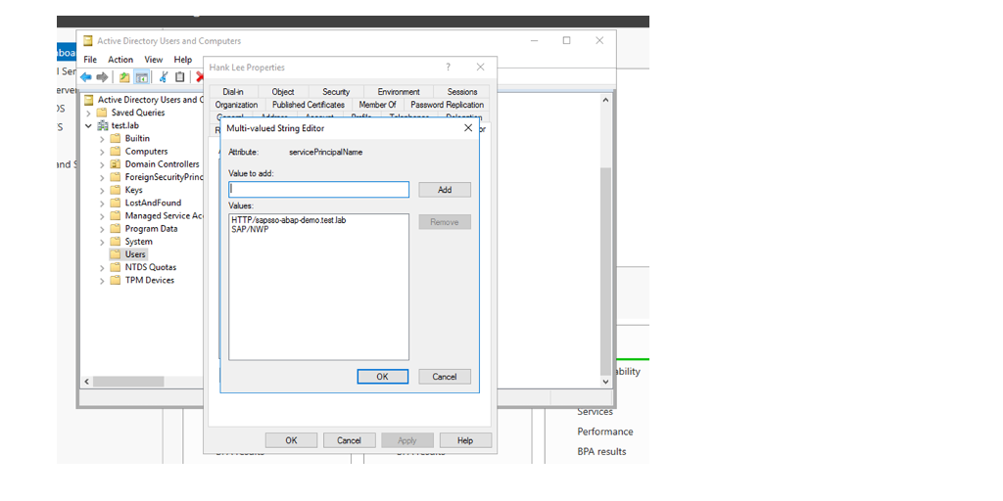This screenshot has width=1003, height=501.
Task: Click OK in Hank Lee Properties
Action: 291,440
